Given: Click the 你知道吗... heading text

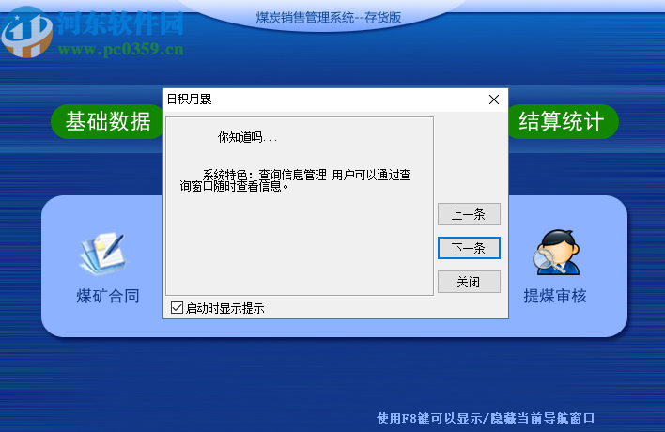Looking at the screenshot, I should [247, 137].
